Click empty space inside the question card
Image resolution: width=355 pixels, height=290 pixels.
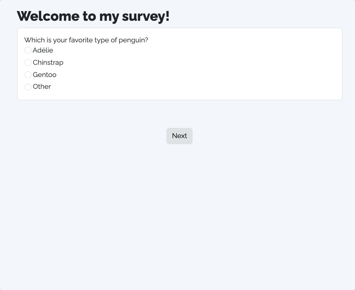[204, 68]
